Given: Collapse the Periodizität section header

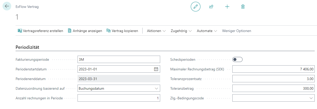Looking at the screenshot, I should (x=27, y=47).
